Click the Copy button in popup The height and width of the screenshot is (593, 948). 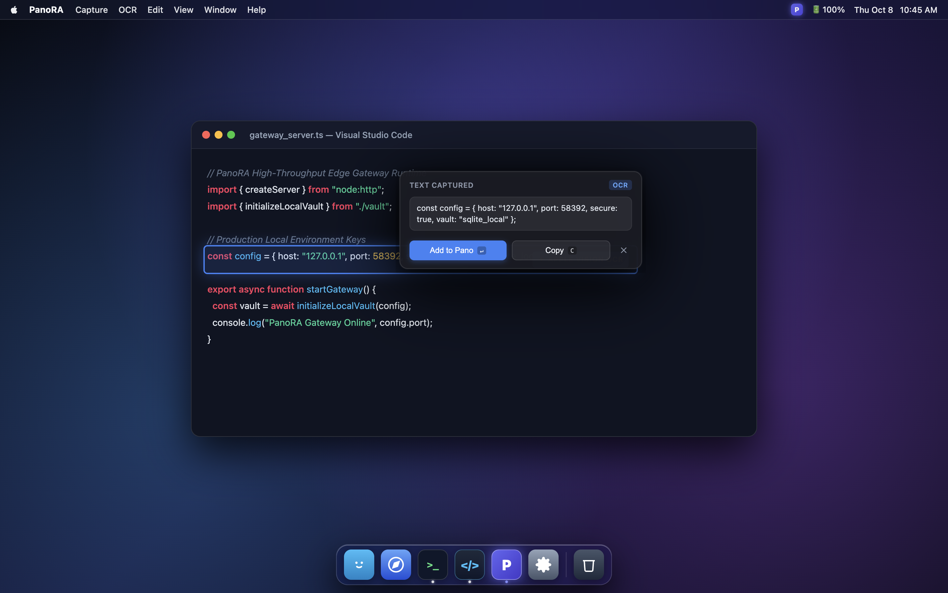[x=561, y=250]
